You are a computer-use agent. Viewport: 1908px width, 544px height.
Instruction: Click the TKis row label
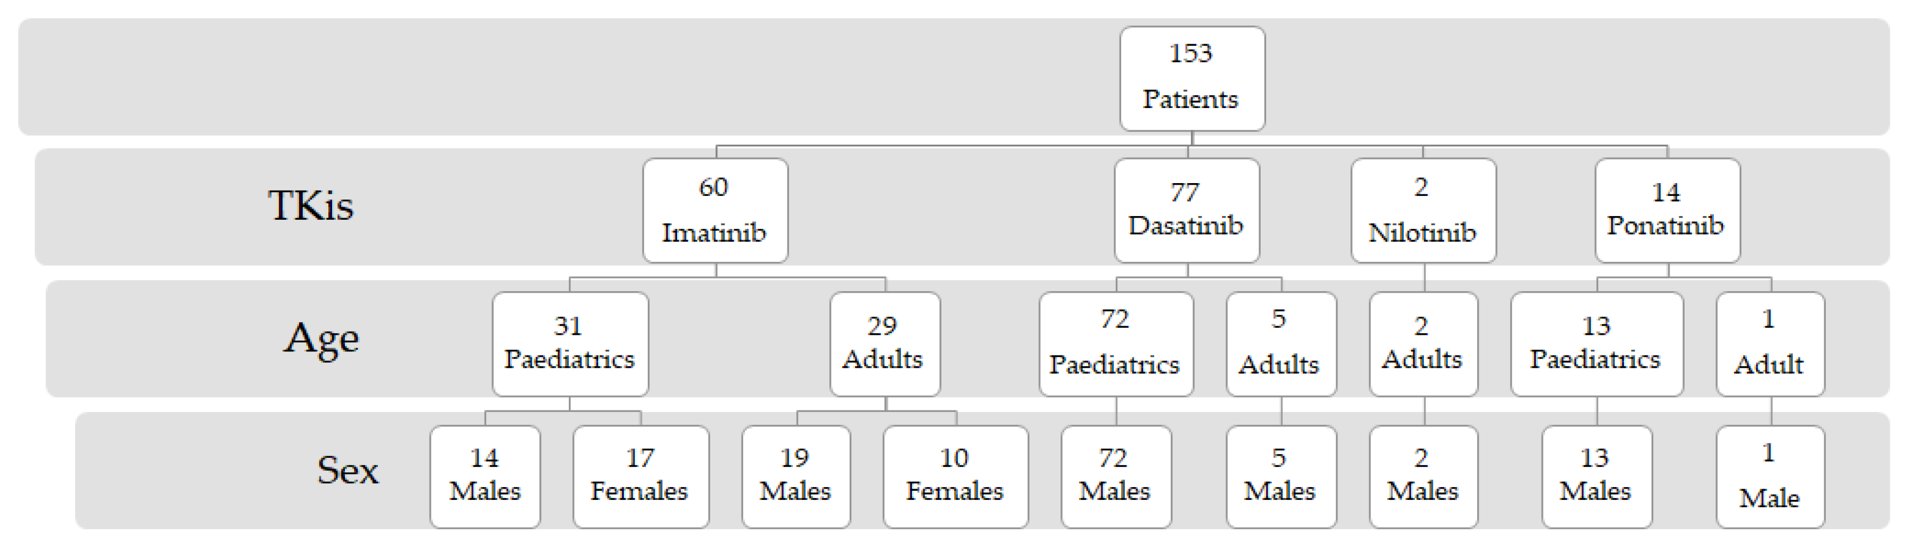(x=311, y=205)
